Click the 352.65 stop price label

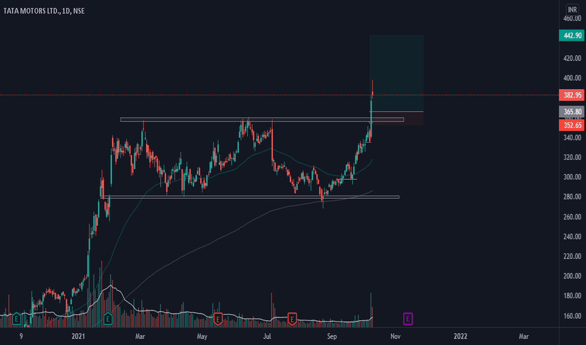coord(572,125)
